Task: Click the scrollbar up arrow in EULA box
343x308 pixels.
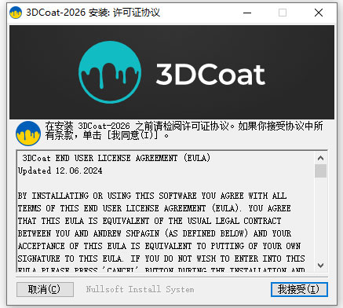Action: tap(320, 158)
